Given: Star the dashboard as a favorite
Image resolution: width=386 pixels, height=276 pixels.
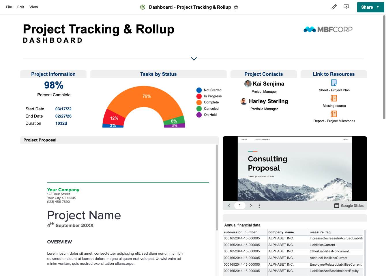Looking at the screenshot, I should [x=236, y=7].
